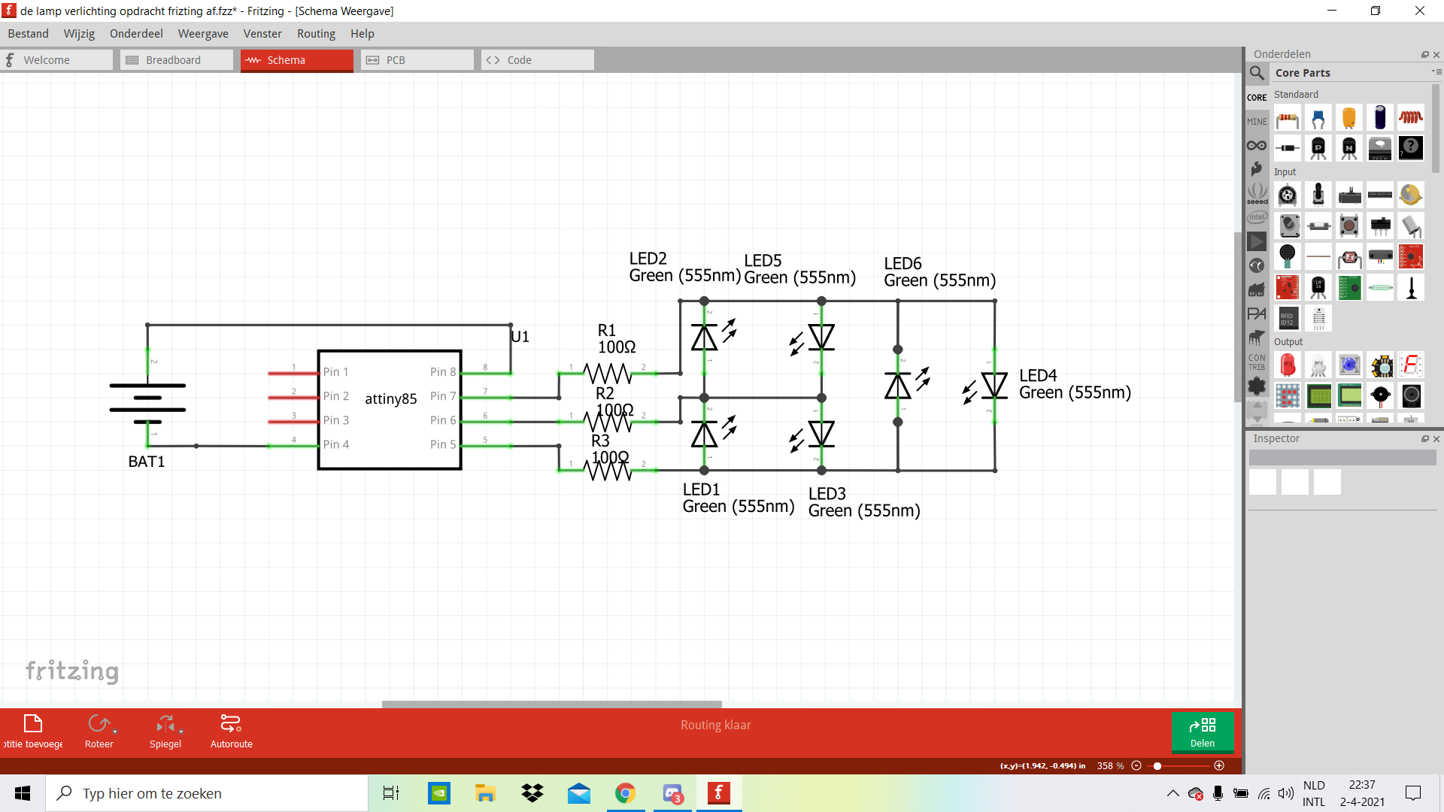Select the resistor part in Core Parts
The height and width of the screenshot is (812, 1444).
click(x=1287, y=119)
